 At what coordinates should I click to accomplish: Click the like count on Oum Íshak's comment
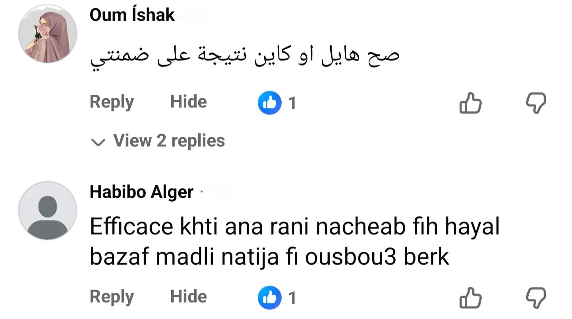point(292,103)
